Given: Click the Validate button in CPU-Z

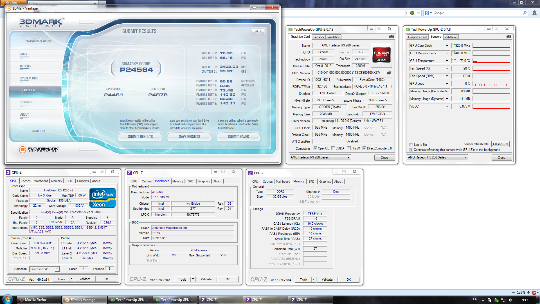Looking at the screenshot, I should [85, 279].
